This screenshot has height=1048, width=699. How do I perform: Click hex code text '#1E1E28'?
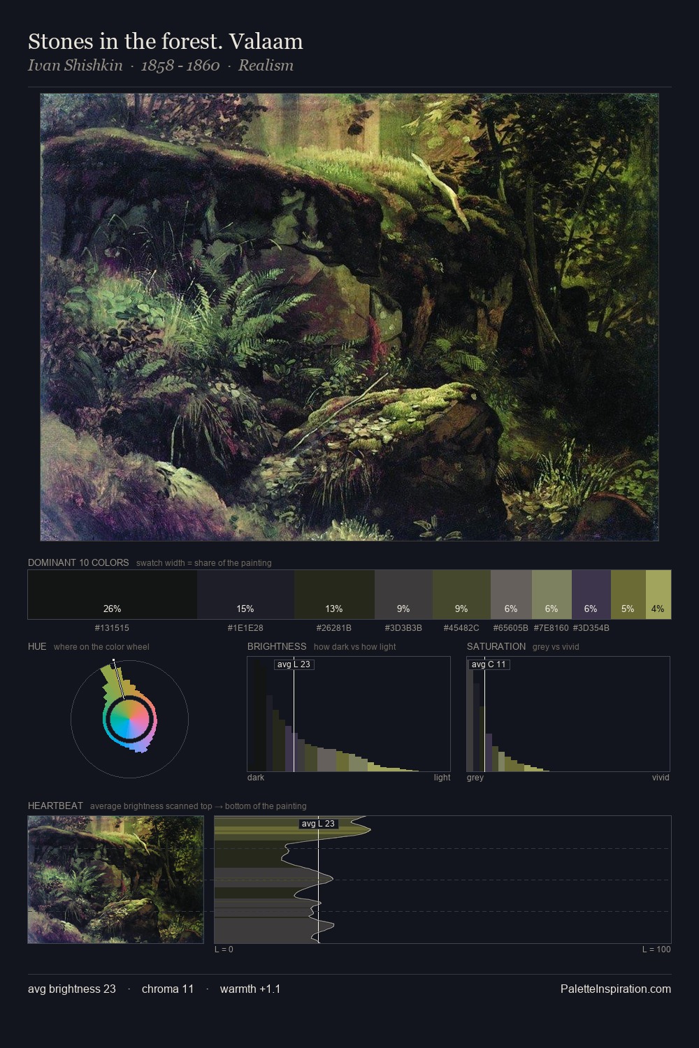pyautogui.click(x=245, y=628)
